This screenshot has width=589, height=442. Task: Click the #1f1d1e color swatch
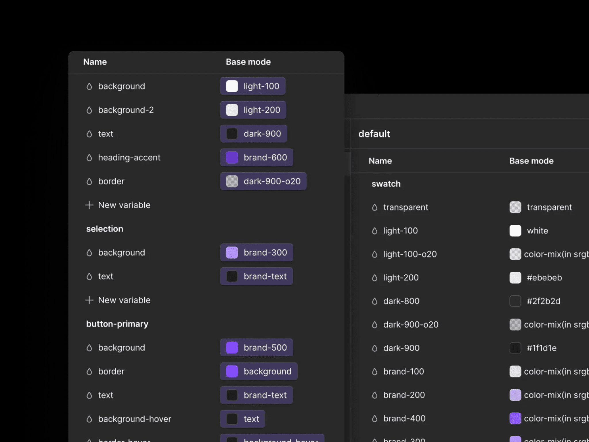515,348
